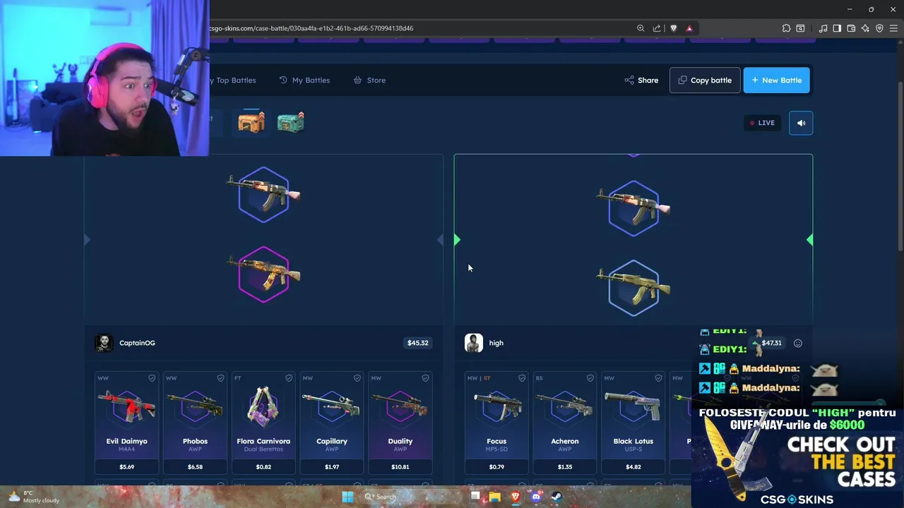Open File Explorer from the taskbar
The width and height of the screenshot is (904, 508).
495,497
